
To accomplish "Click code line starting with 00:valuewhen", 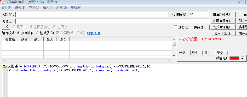I will (73, 70).
